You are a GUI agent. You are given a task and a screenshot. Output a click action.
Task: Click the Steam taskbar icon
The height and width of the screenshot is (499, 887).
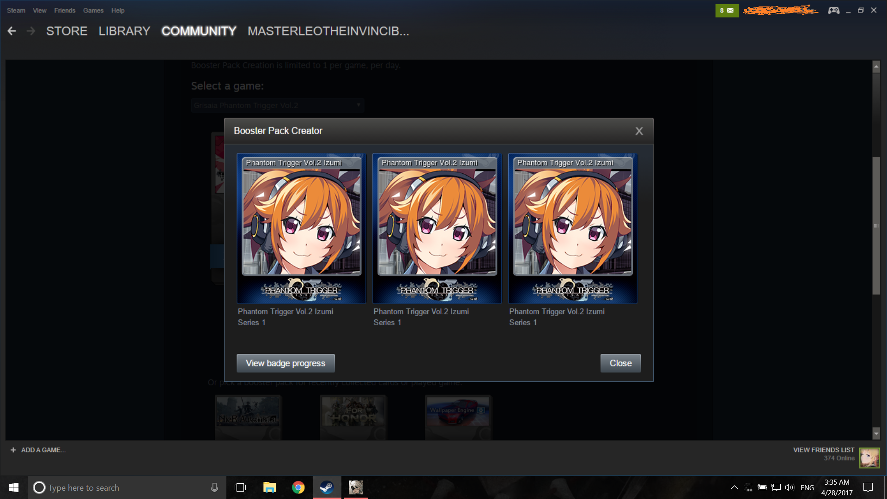tap(327, 487)
